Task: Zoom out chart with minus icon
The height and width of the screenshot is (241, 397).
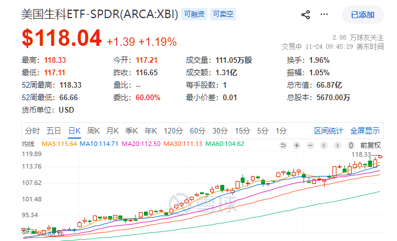Action: 310,145
